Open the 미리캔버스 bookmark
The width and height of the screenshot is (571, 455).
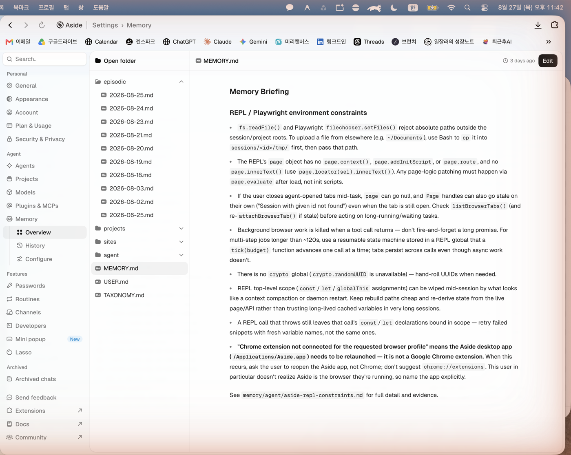point(292,42)
